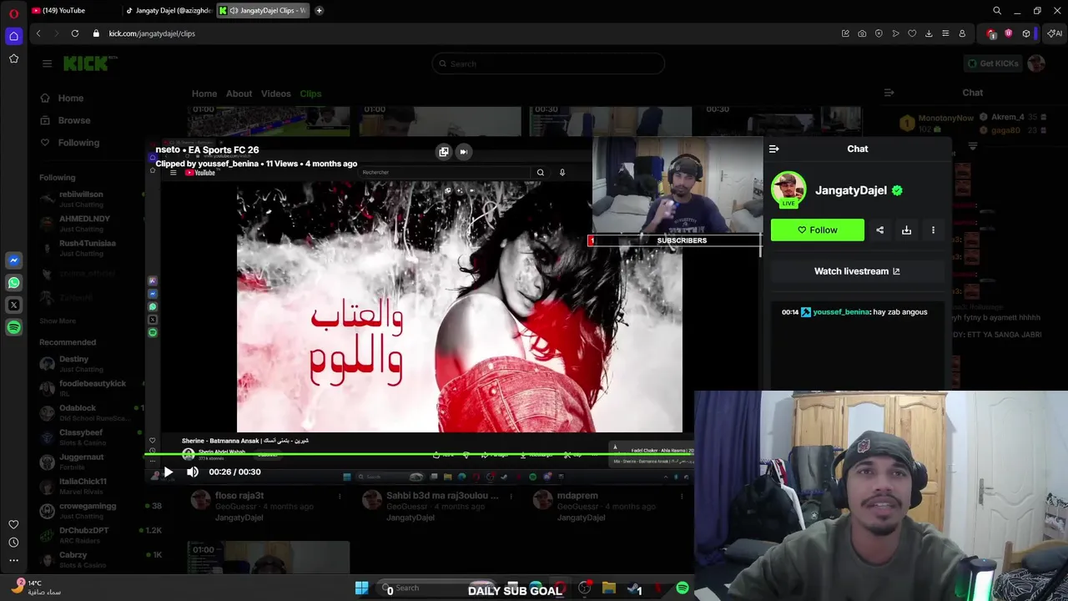Open browser downloads toolbar icon
Image resolution: width=1068 pixels, height=601 pixels.
tap(929, 33)
